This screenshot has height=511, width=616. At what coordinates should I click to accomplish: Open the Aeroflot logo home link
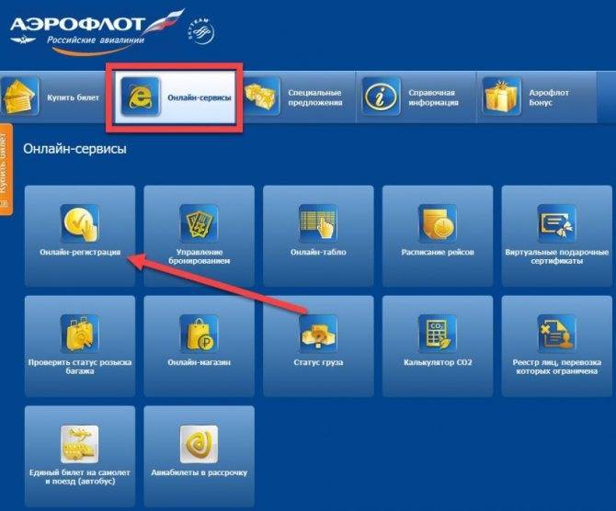(x=97, y=31)
